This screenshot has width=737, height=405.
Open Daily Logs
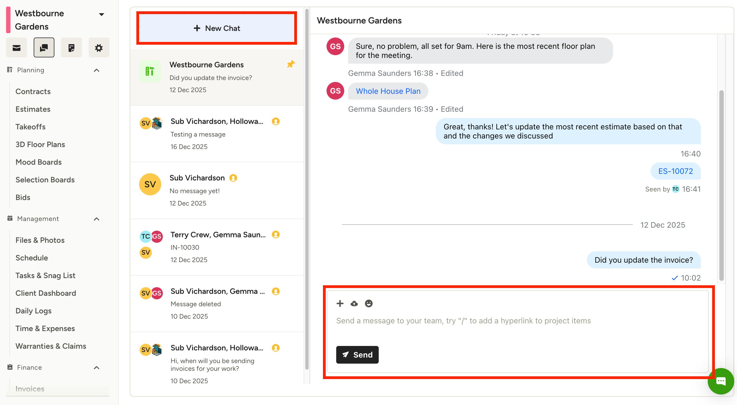pos(33,311)
